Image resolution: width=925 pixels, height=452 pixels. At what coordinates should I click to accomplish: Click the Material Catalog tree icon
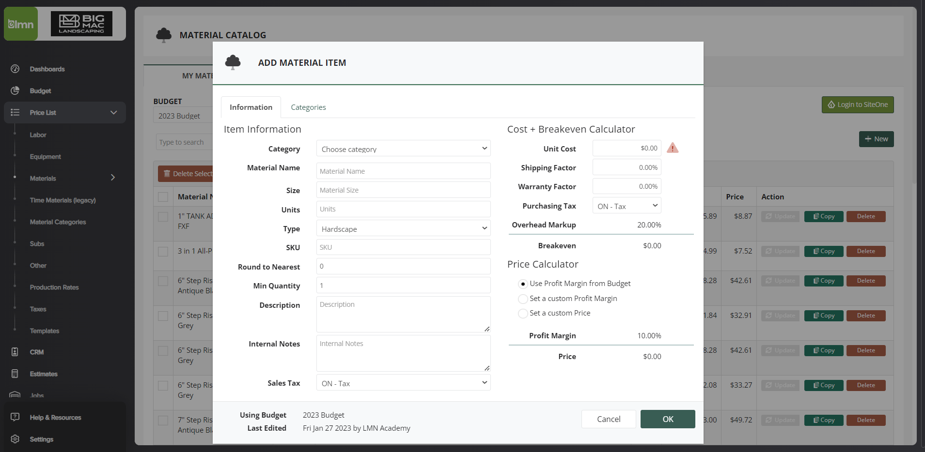164,35
